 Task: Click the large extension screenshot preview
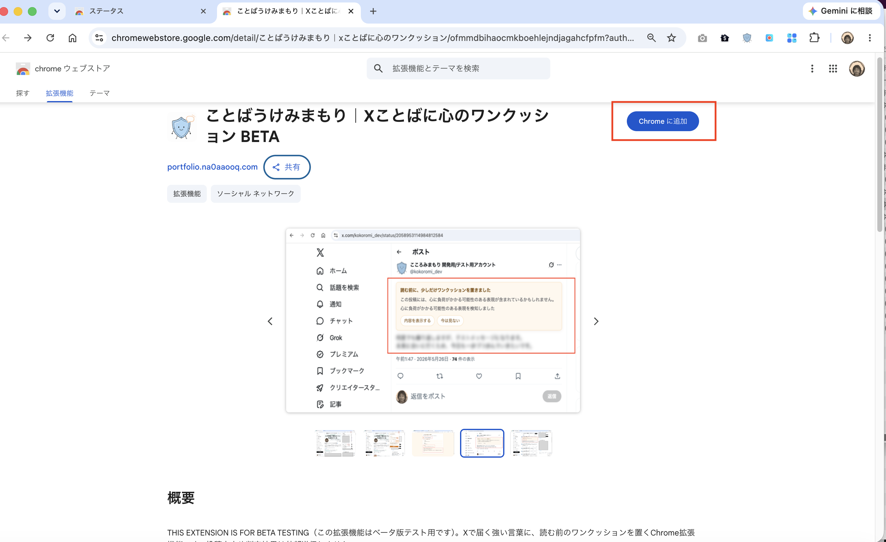pos(433,320)
